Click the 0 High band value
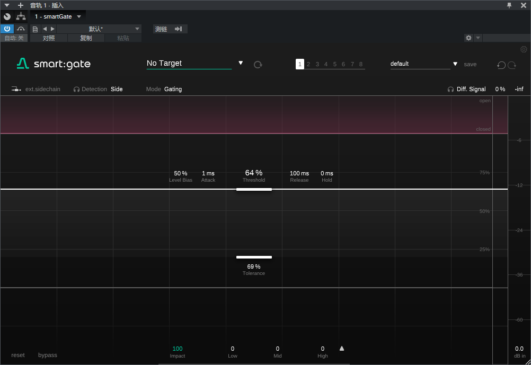The height and width of the screenshot is (365, 531). pos(323,349)
